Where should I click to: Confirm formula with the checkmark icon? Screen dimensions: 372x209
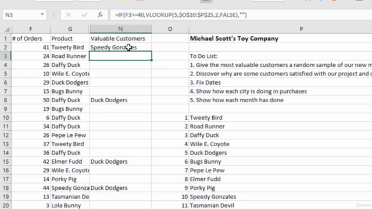pos(84,15)
